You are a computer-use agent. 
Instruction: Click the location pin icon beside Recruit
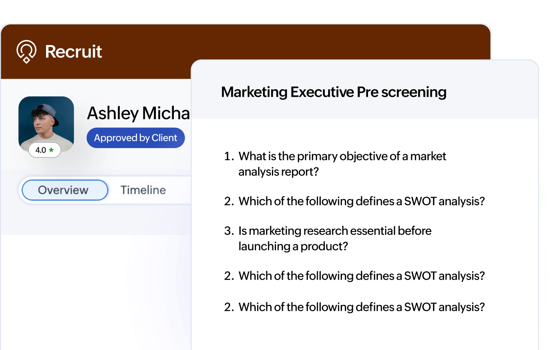25,51
